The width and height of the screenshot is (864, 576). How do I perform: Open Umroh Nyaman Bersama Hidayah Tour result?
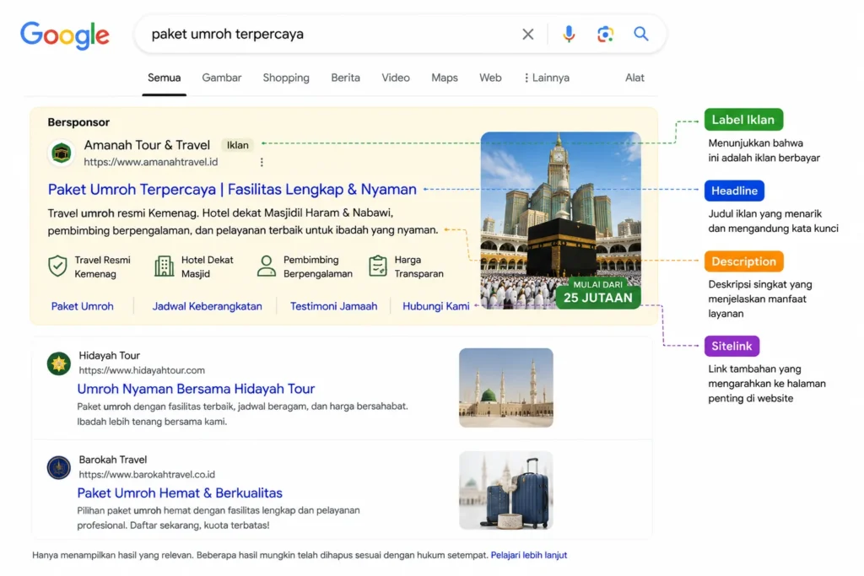pos(196,389)
